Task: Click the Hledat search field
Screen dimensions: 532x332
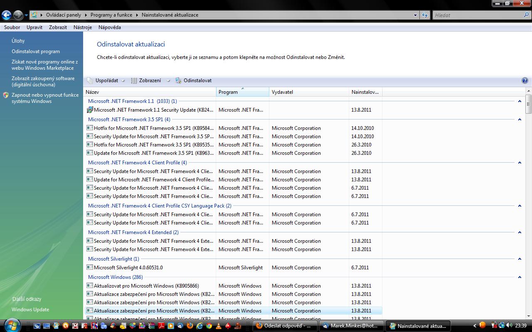Action: point(478,15)
